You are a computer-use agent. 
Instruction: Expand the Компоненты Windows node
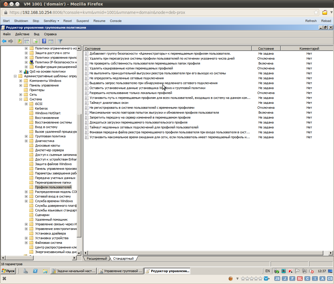(21, 81)
